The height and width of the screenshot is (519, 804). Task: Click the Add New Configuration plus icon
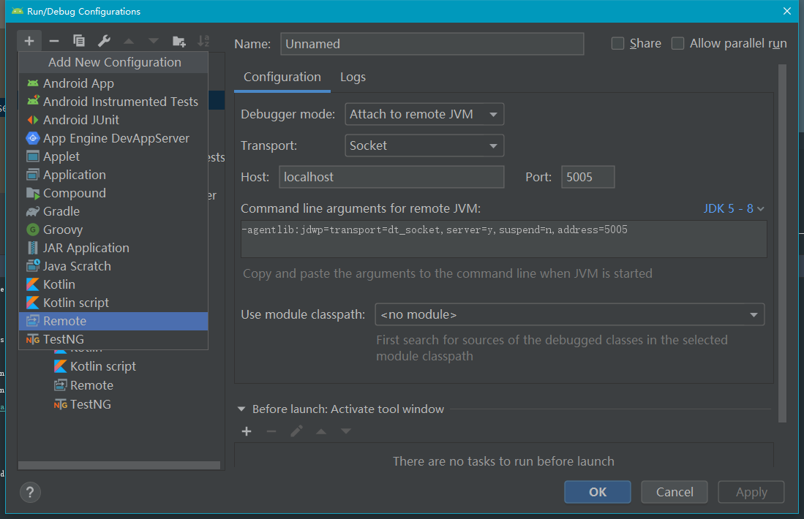click(x=29, y=41)
